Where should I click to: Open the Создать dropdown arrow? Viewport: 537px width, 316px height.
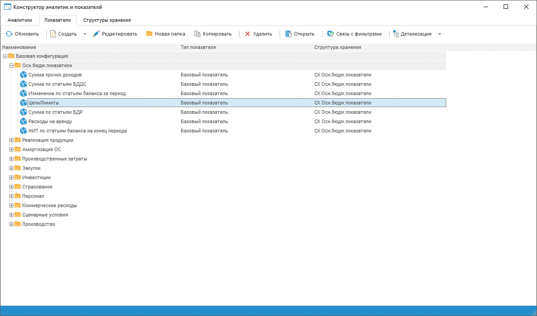tap(85, 34)
